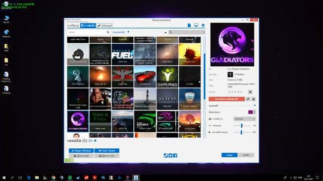323x181 pixels.
Task: Open the filter results label
Action: pyautogui.click(x=119, y=32)
